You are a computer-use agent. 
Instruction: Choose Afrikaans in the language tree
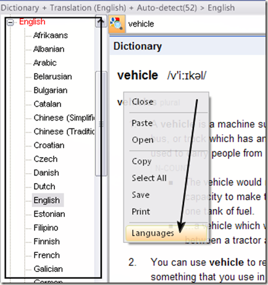(51, 35)
